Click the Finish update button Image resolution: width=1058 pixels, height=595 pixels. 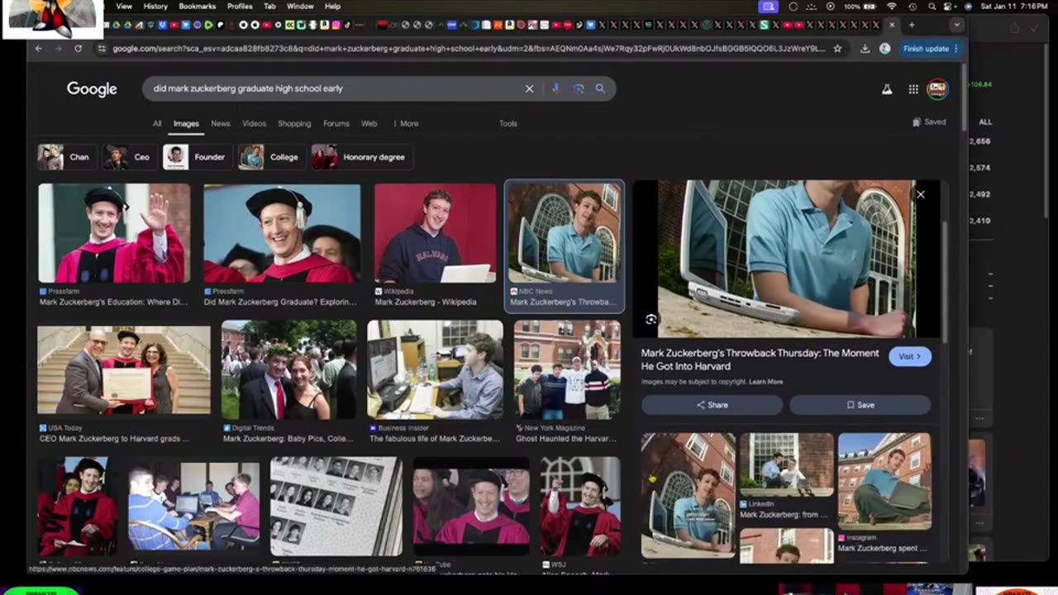click(x=931, y=49)
